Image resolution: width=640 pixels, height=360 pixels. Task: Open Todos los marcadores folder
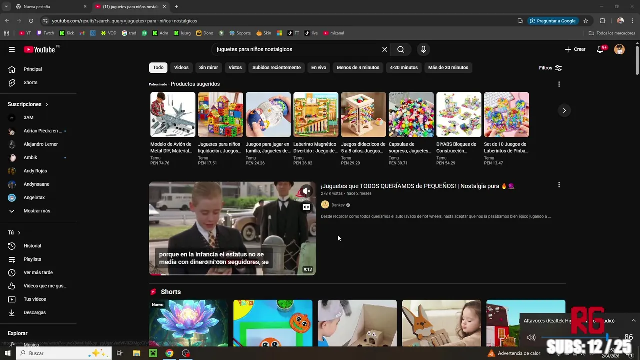[x=612, y=33]
